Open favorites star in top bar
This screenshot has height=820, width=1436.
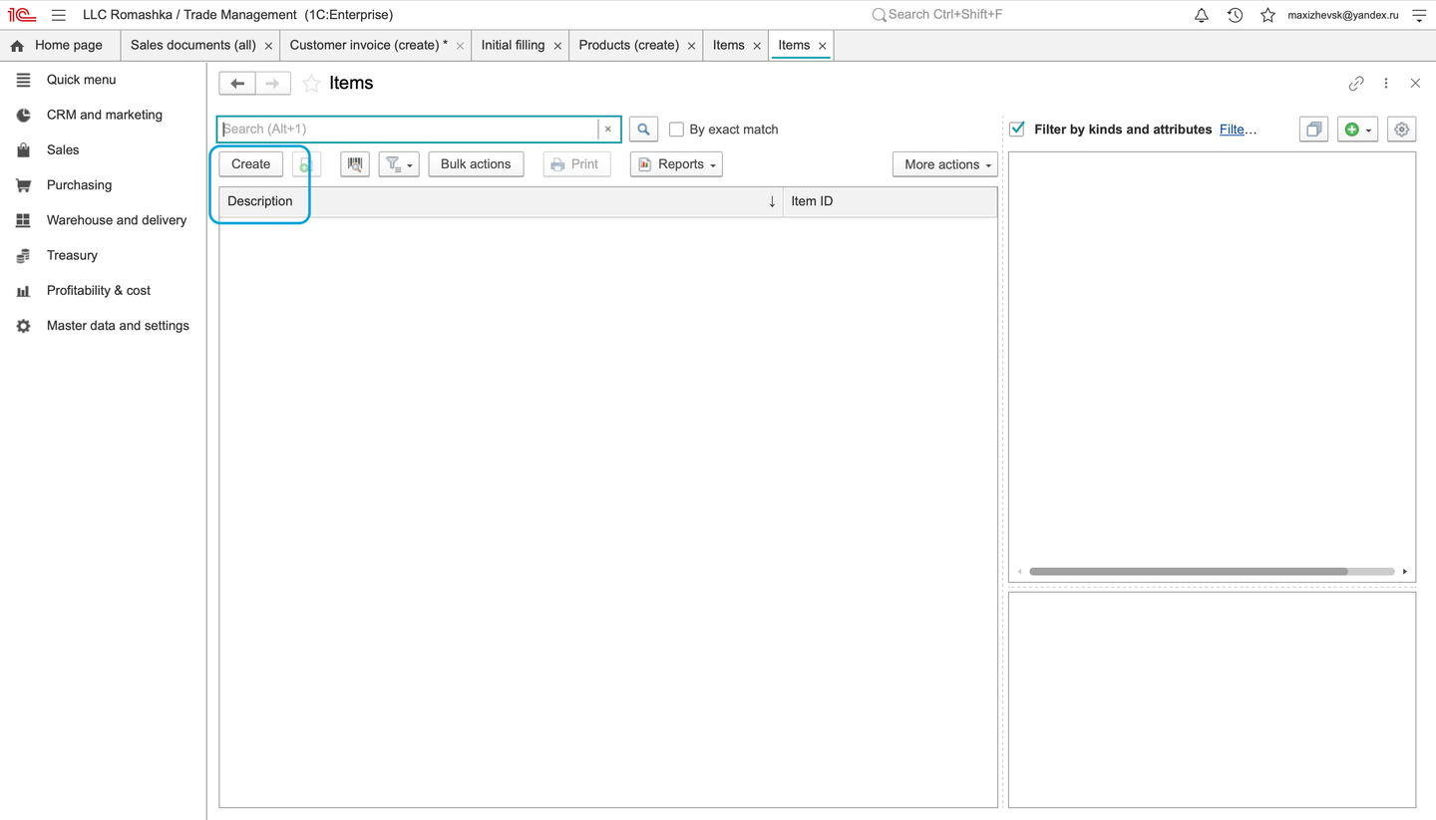[1267, 15]
